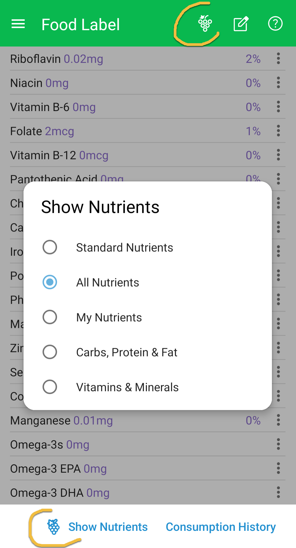Open three-dot menu for Riboflavin row
Image resolution: width=296 pixels, height=548 pixels.
click(x=278, y=59)
